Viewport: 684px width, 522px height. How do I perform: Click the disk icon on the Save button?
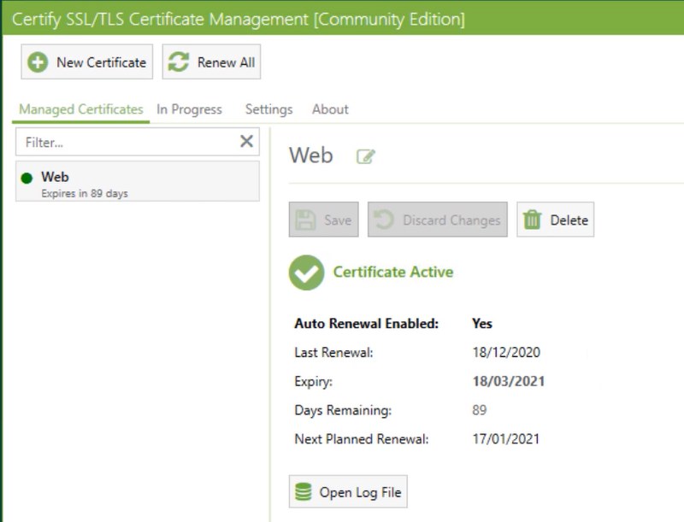306,220
